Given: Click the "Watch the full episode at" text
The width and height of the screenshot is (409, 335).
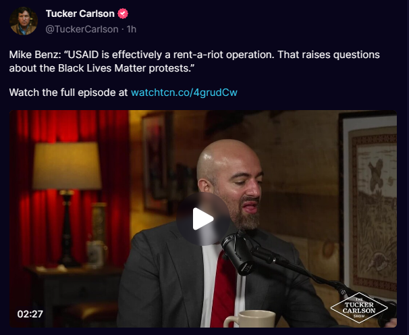Looking at the screenshot, I should coord(68,93).
